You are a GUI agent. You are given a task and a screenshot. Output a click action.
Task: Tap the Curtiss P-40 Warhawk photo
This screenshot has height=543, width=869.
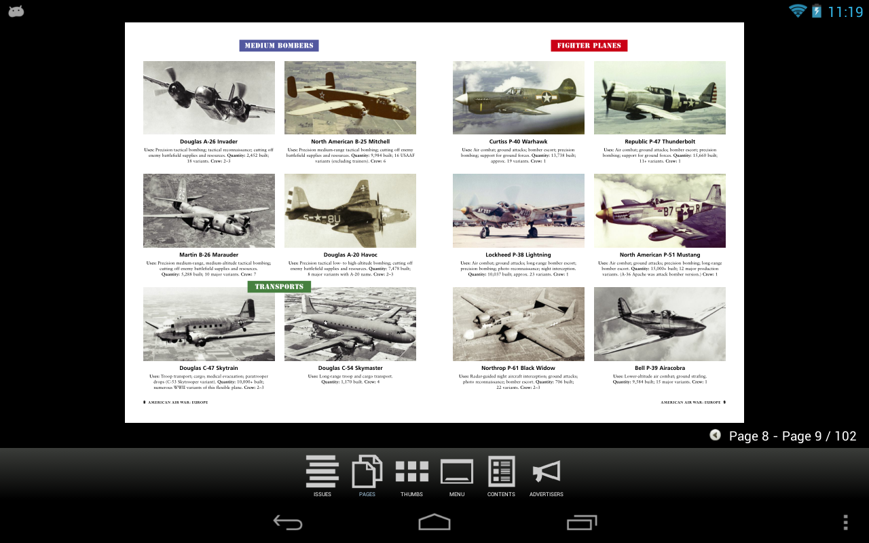[519, 98]
